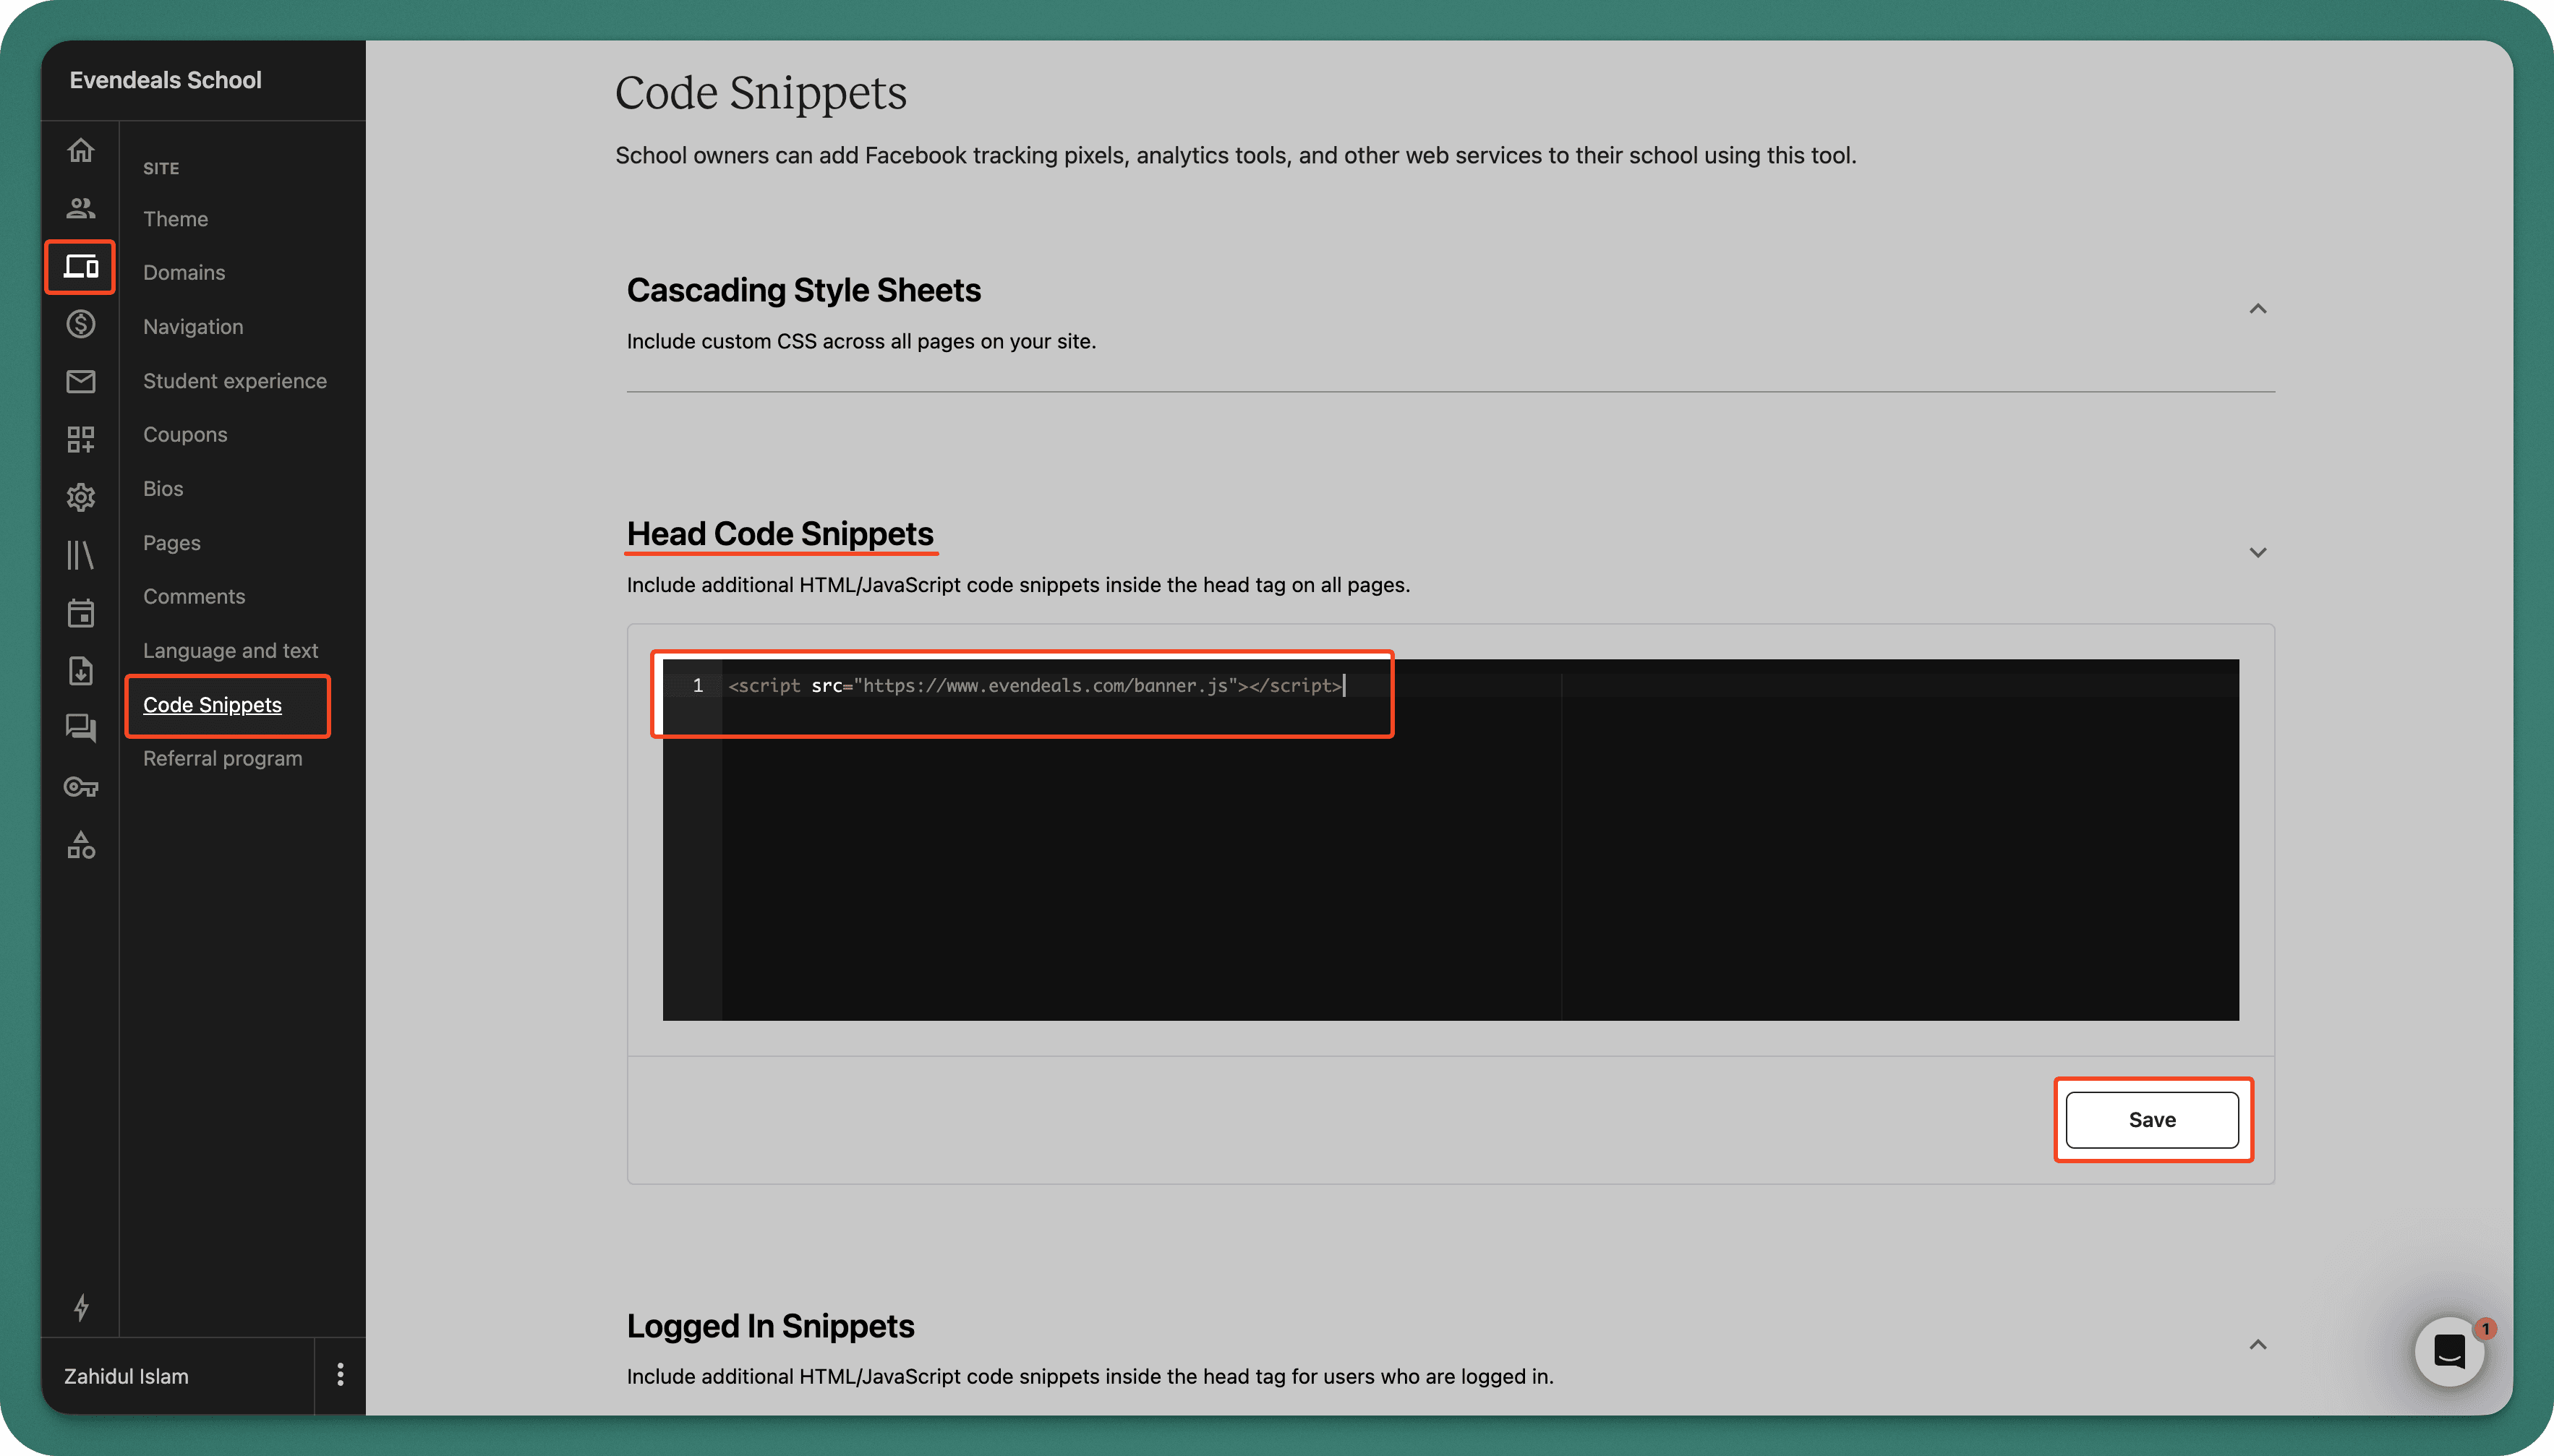
Task: Expand the Head Code Snippets section
Action: 2259,552
